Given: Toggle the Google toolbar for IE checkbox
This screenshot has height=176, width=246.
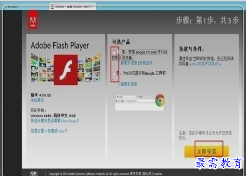Looking at the screenshot, I should click(114, 73).
